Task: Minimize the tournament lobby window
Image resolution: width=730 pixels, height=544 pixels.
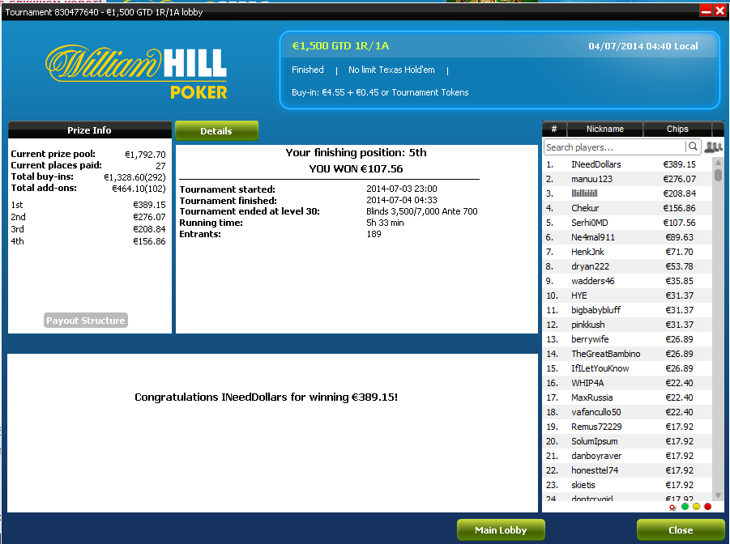Action: pos(706,11)
